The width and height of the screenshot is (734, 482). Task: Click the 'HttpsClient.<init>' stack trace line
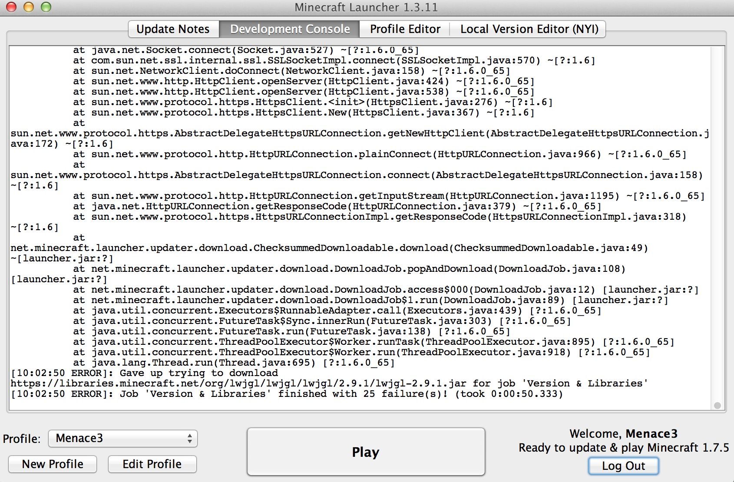(313, 102)
